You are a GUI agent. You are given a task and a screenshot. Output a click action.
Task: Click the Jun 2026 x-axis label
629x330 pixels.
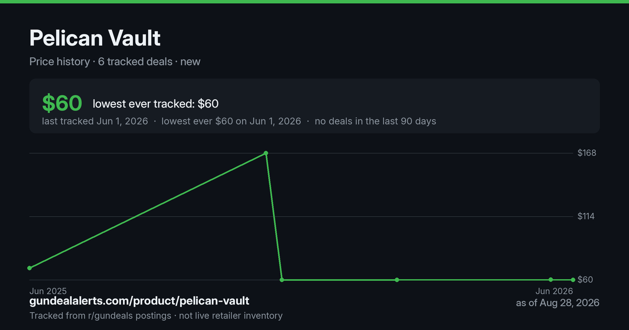(x=554, y=291)
